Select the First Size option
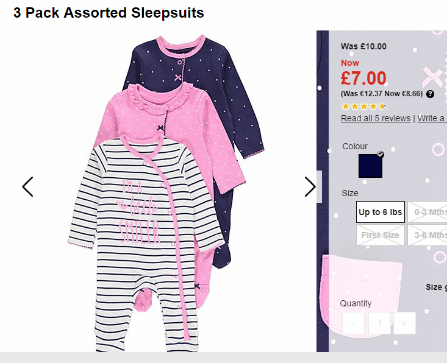The image size is (447, 363). tap(381, 235)
